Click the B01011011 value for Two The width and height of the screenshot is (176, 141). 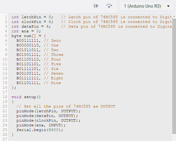point(28,50)
